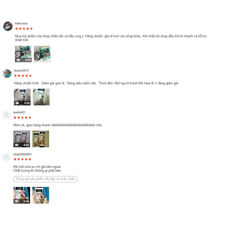
Task: Play haha.dora's 0:06 review video
Action: (23, 54)
